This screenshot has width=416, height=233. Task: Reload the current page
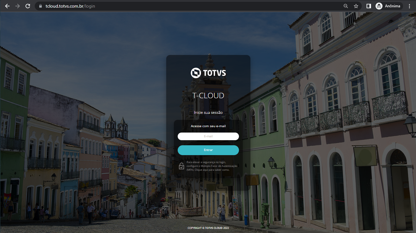point(28,6)
